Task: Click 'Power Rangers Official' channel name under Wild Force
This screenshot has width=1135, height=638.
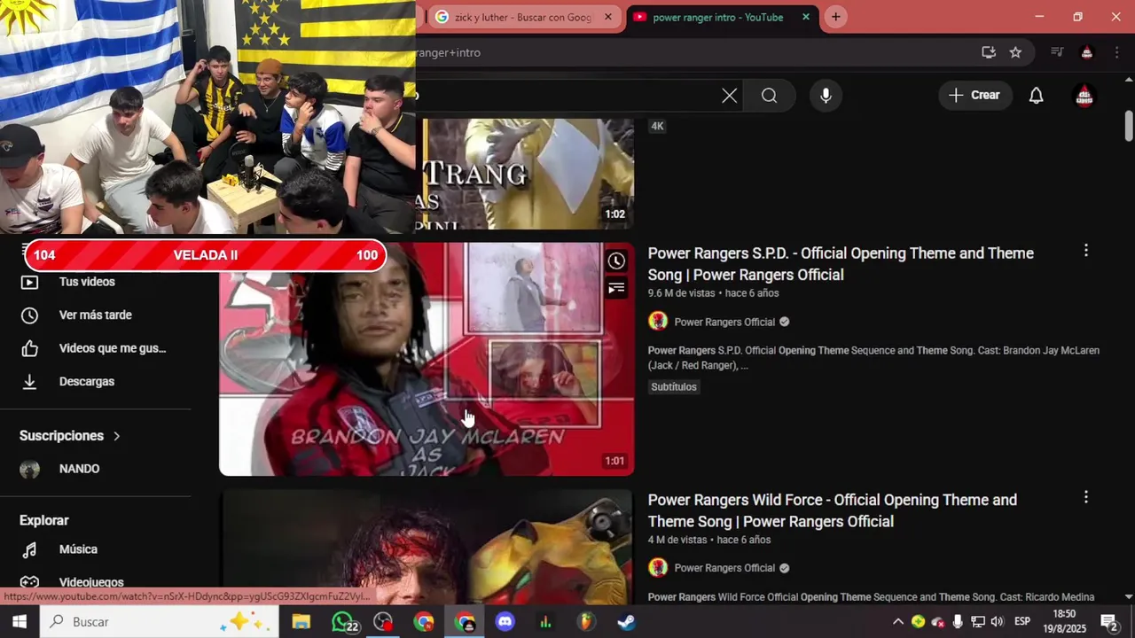Action: point(724,568)
